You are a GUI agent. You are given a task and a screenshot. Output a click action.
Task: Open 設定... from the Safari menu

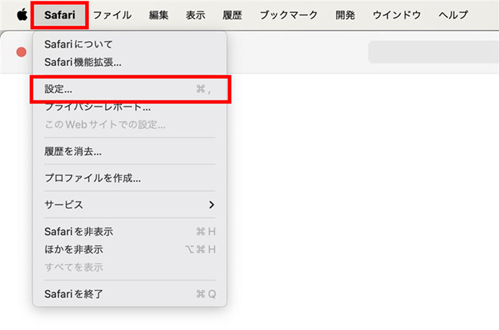130,89
